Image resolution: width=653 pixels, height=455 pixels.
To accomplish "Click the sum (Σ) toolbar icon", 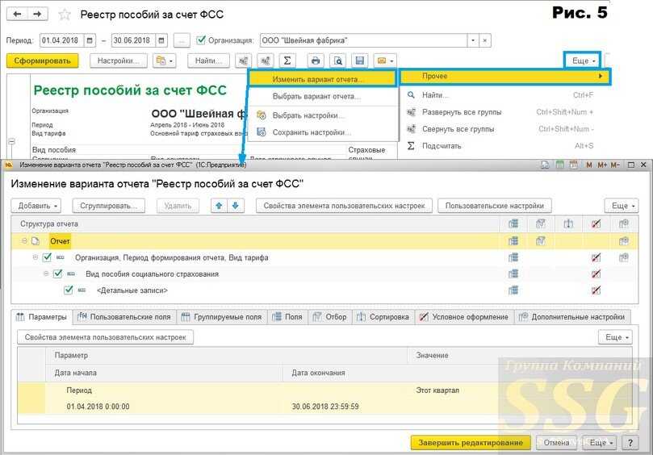I will 287,61.
